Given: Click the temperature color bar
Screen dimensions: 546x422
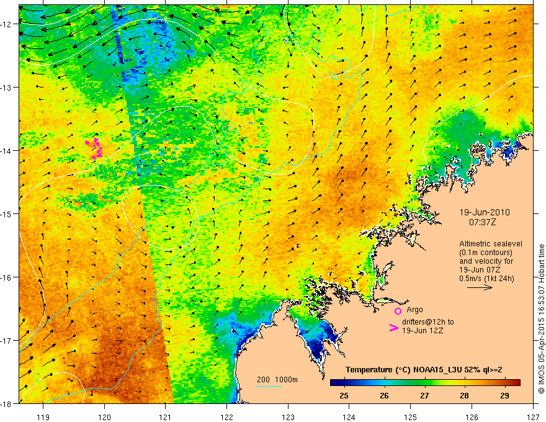Looking at the screenshot, I should coord(425,383).
